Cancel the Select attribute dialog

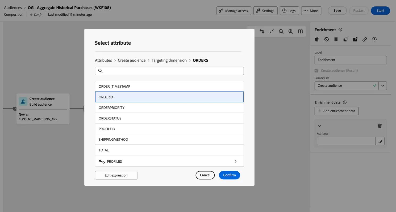pos(205,175)
